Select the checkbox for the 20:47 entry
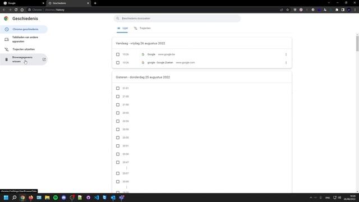This screenshot has width=359, height=202. pyautogui.click(x=118, y=162)
